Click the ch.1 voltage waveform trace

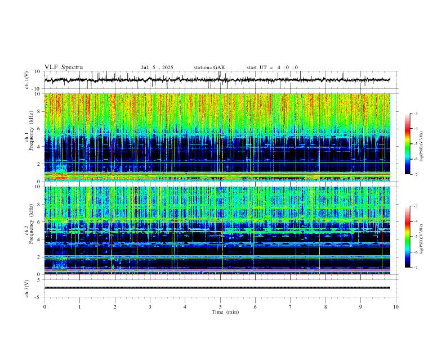coord(217,80)
